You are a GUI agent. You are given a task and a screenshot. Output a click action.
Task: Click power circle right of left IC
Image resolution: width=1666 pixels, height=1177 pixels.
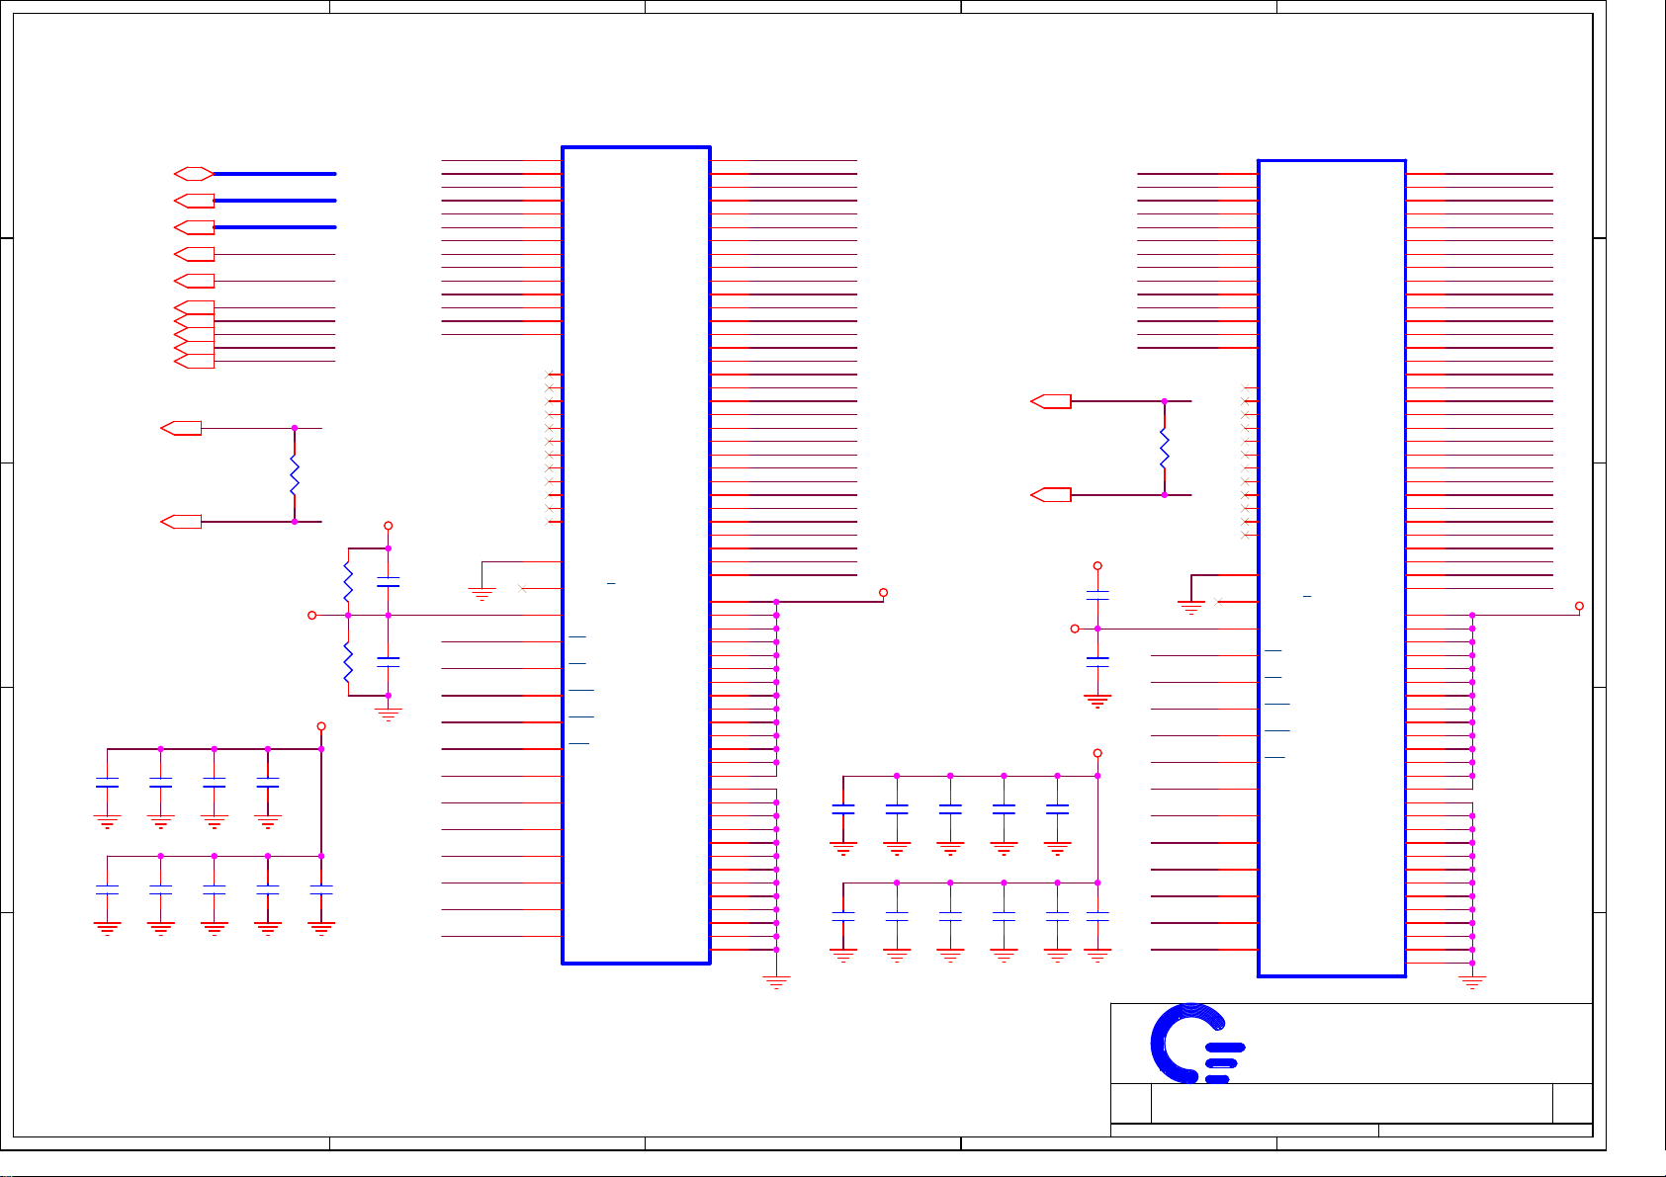coord(884,593)
